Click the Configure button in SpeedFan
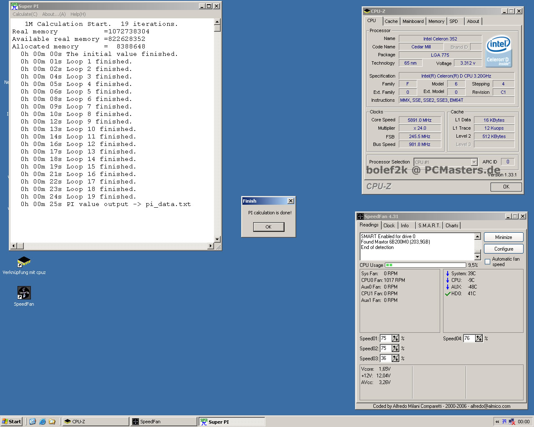This screenshot has height=427, width=534. [x=504, y=249]
